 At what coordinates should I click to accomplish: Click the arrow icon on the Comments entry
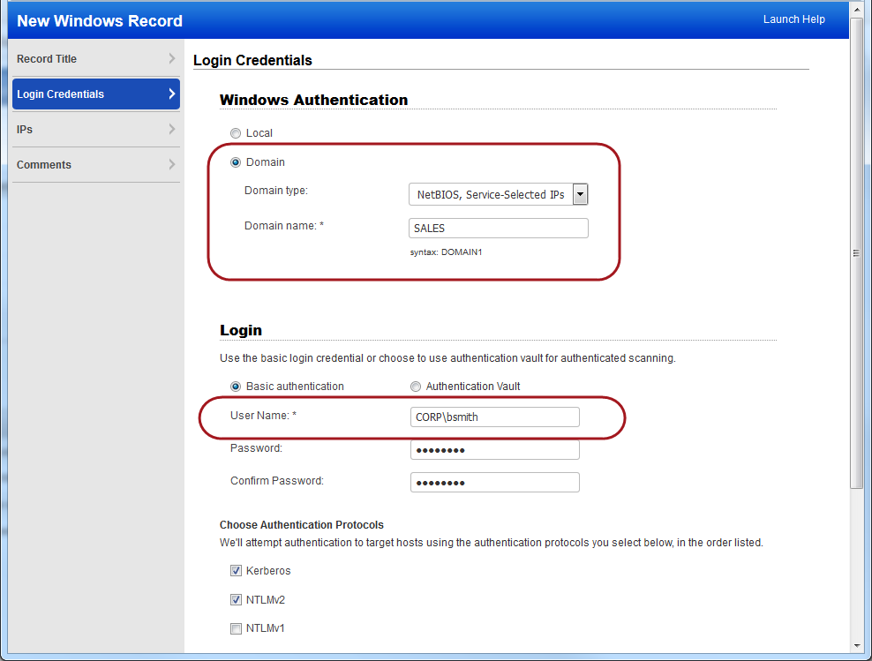point(173,164)
